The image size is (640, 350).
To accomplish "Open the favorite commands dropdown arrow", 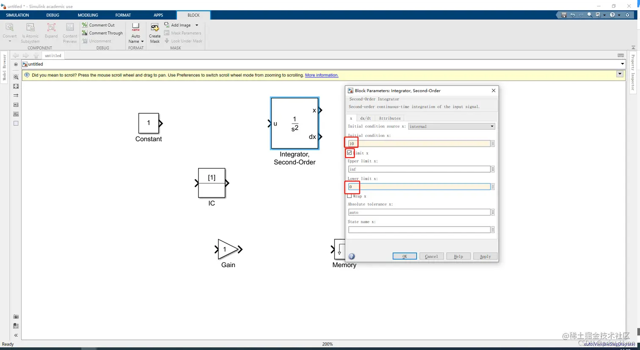I will [604, 15].
